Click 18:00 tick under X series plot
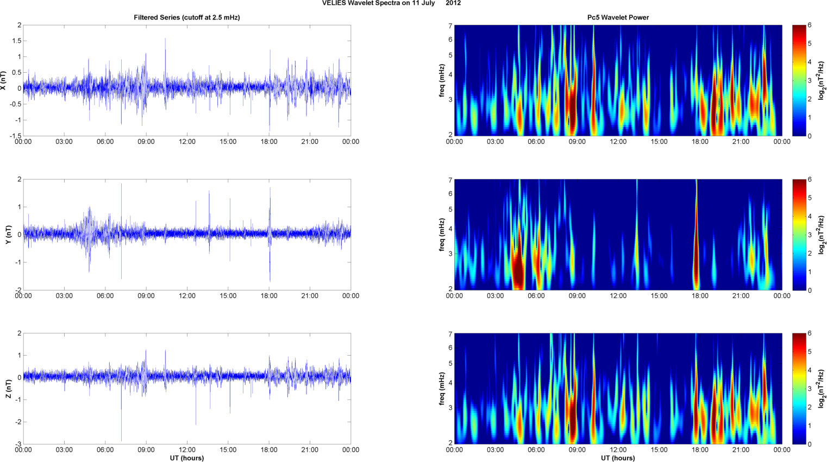827x462 pixels. (x=269, y=142)
